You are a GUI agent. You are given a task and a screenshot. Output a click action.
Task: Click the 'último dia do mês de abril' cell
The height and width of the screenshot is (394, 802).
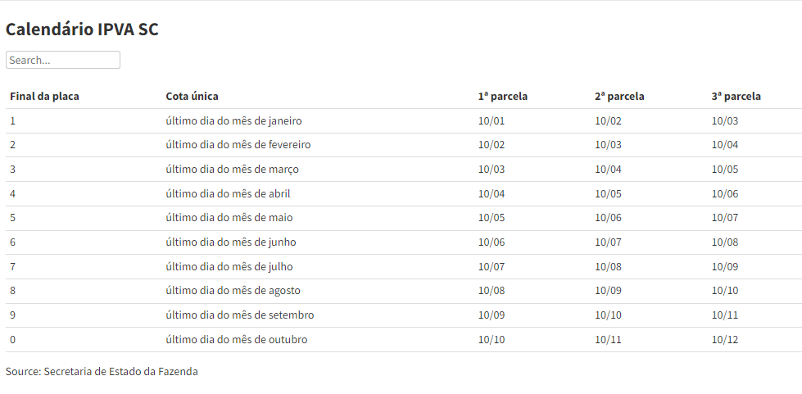[x=228, y=194]
